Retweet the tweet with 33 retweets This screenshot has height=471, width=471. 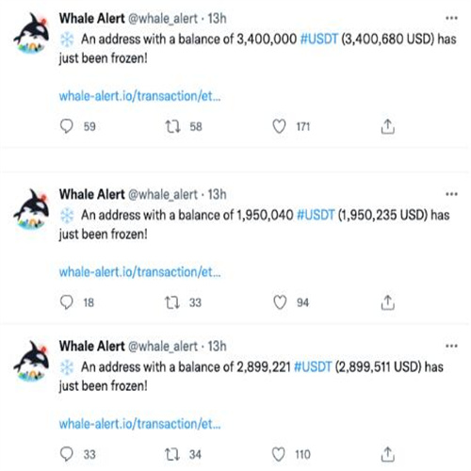[x=172, y=302]
